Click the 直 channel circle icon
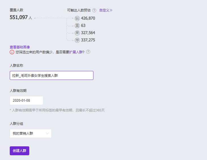The height and width of the screenshot is (160, 207). point(77,26)
